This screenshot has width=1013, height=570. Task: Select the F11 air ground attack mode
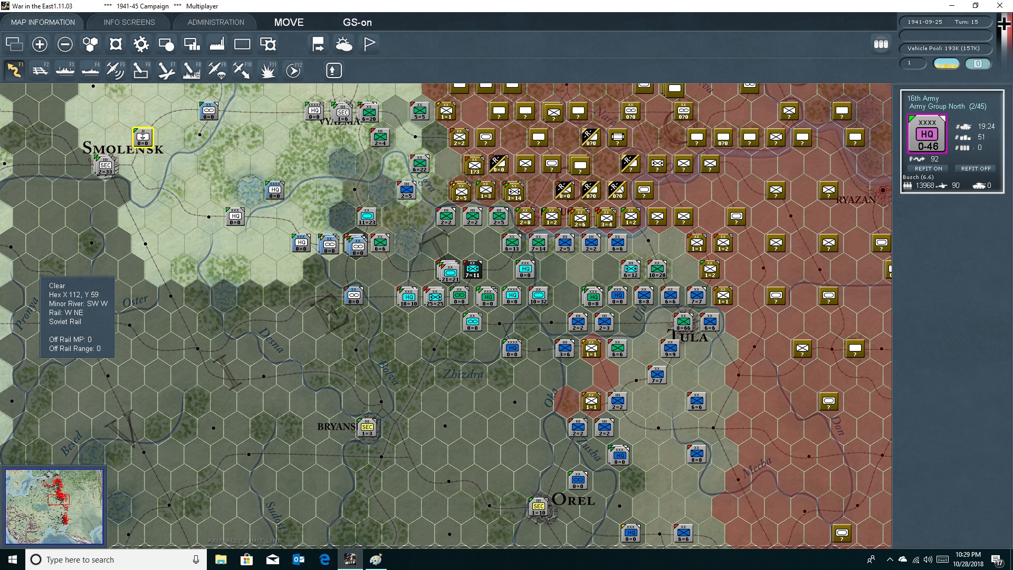coord(268,70)
